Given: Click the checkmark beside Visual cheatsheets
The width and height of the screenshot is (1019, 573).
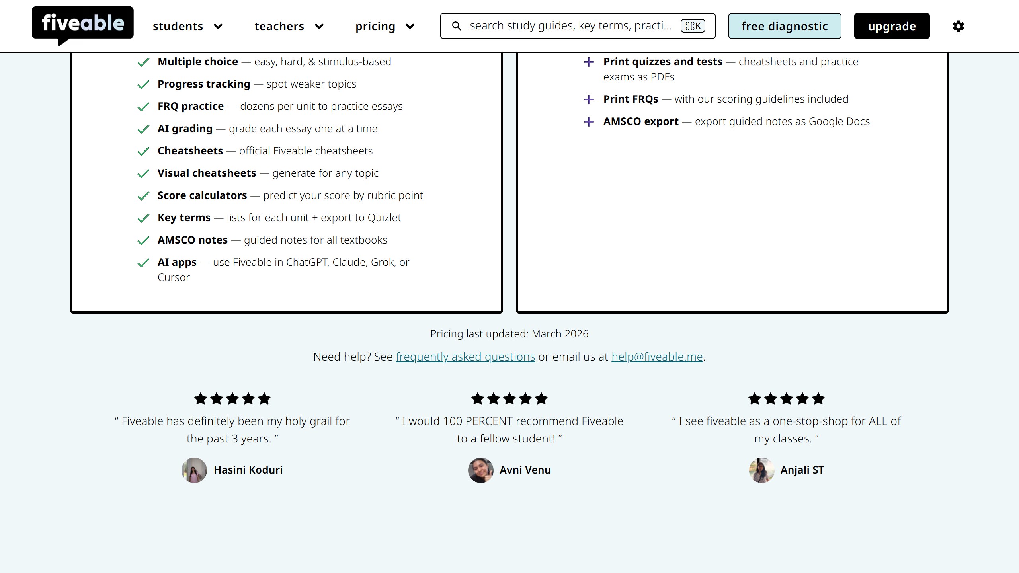Looking at the screenshot, I should (143, 173).
